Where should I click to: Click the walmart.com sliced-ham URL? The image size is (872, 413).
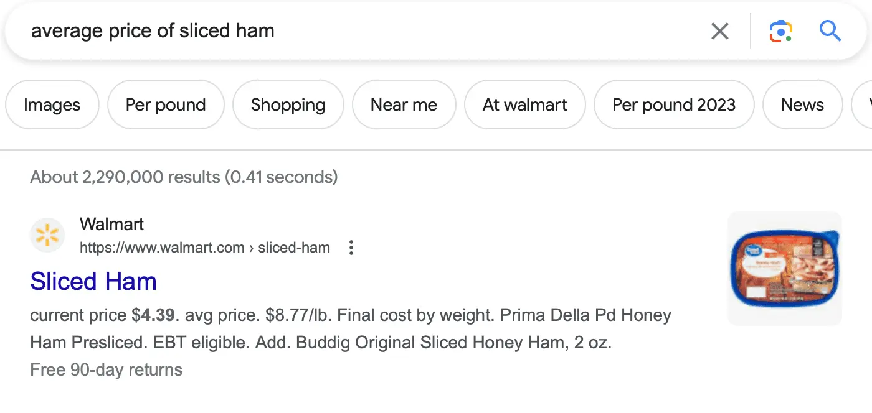[205, 248]
